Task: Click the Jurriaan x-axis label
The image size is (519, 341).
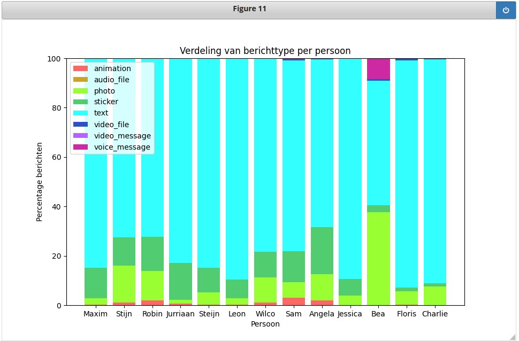Action: (x=180, y=314)
